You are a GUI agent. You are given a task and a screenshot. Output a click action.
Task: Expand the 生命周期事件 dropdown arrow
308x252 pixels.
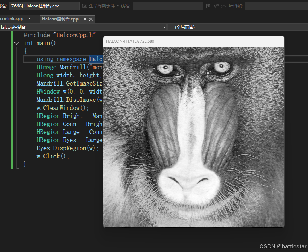click(118, 6)
